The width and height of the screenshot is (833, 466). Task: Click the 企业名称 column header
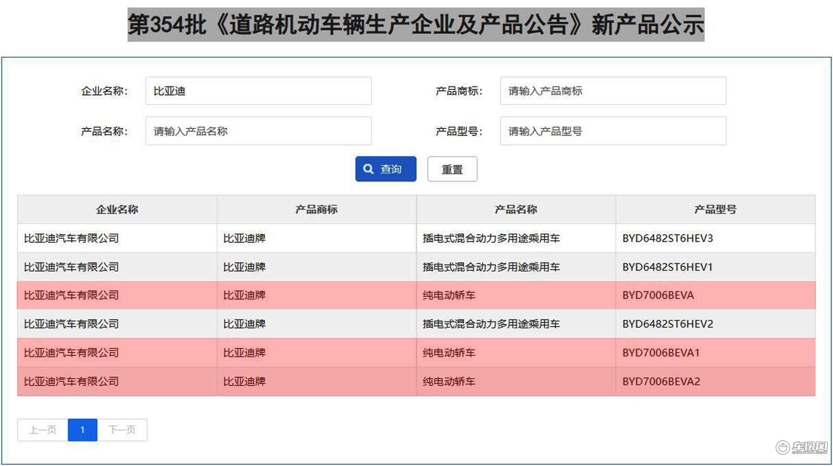[117, 210]
